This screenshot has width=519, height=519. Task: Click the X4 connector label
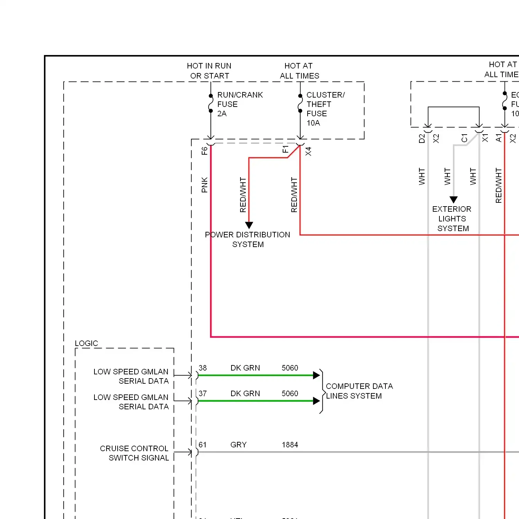tap(308, 151)
